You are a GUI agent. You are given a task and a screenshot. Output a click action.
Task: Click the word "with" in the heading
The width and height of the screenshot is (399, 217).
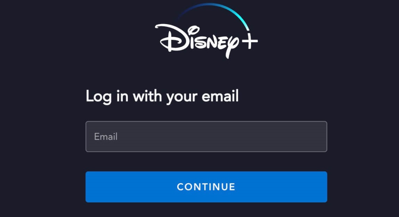[x=147, y=96]
